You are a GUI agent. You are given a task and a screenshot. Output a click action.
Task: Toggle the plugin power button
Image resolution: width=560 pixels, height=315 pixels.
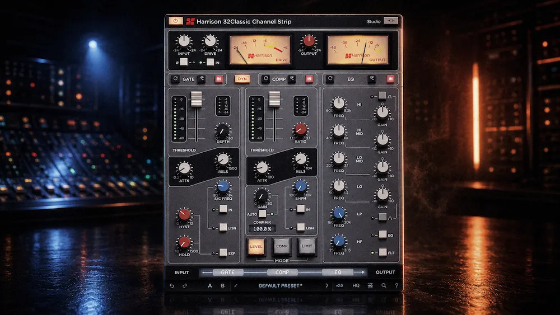pos(175,21)
